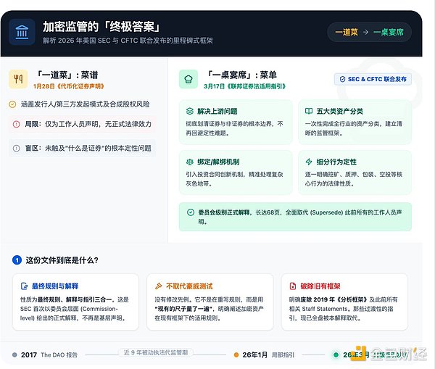
Task: Click the book icon beside 五大类资产分类
Action: click(309, 112)
